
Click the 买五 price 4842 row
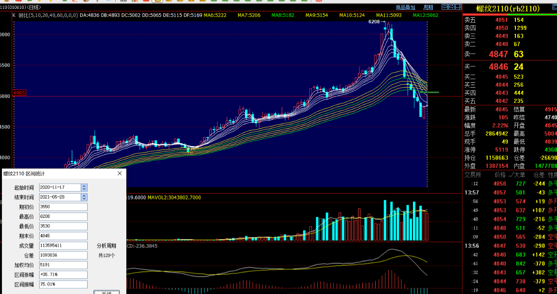[x=510, y=101]
